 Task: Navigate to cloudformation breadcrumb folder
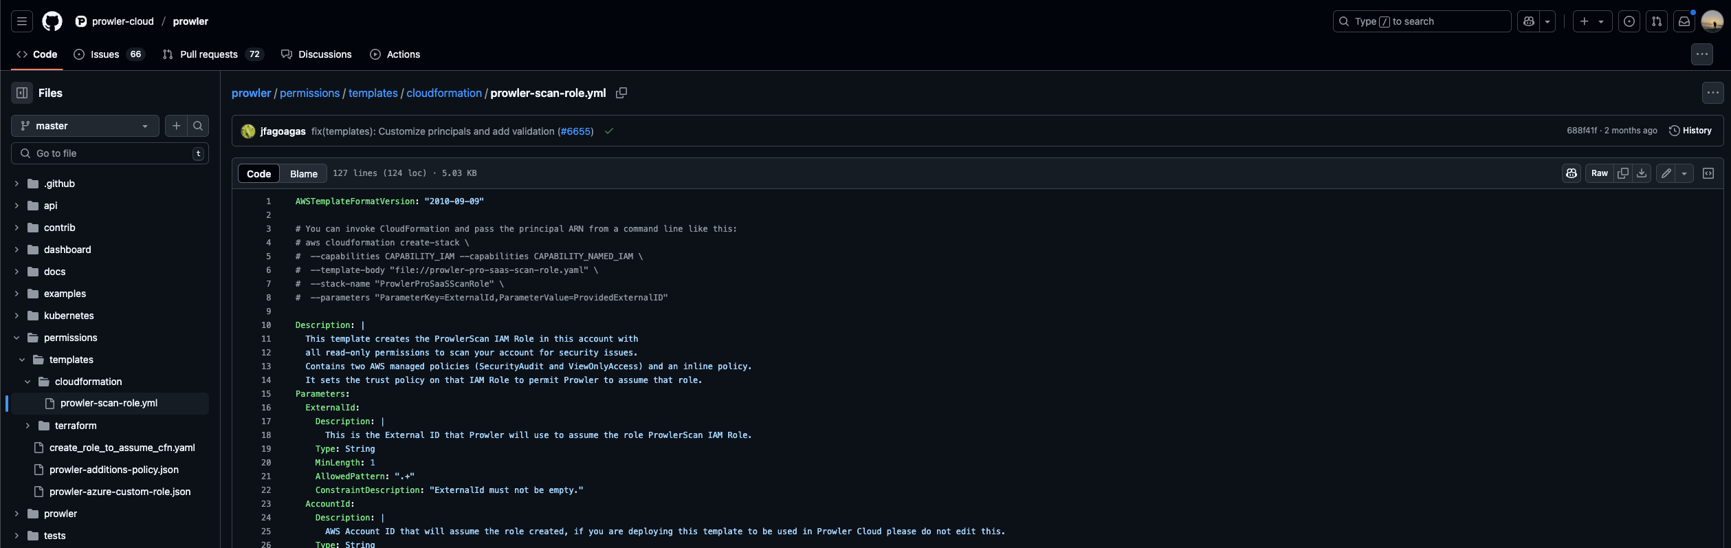point(444,93)
